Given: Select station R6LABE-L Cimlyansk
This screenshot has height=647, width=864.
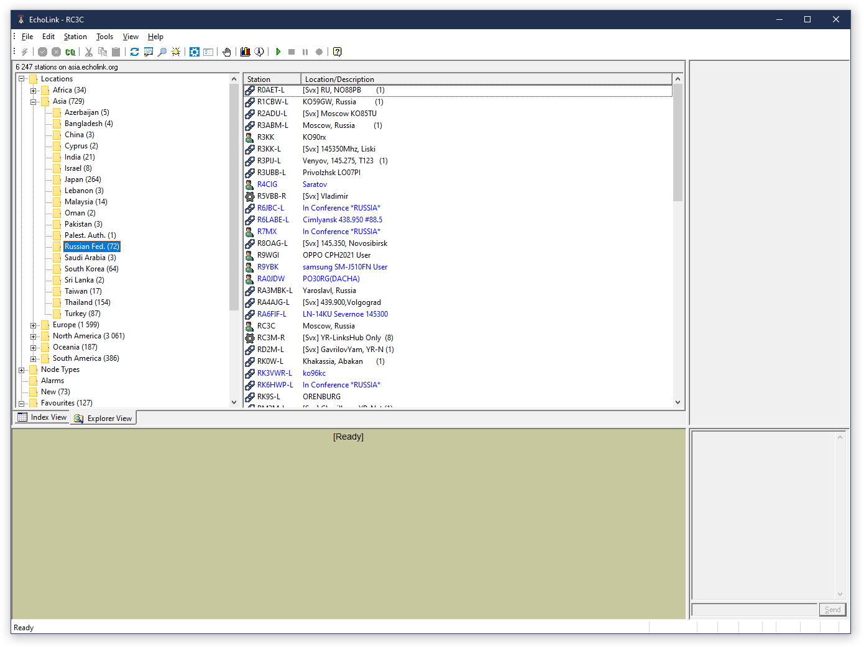Looking at the screenshot, I should coord(458,220).
